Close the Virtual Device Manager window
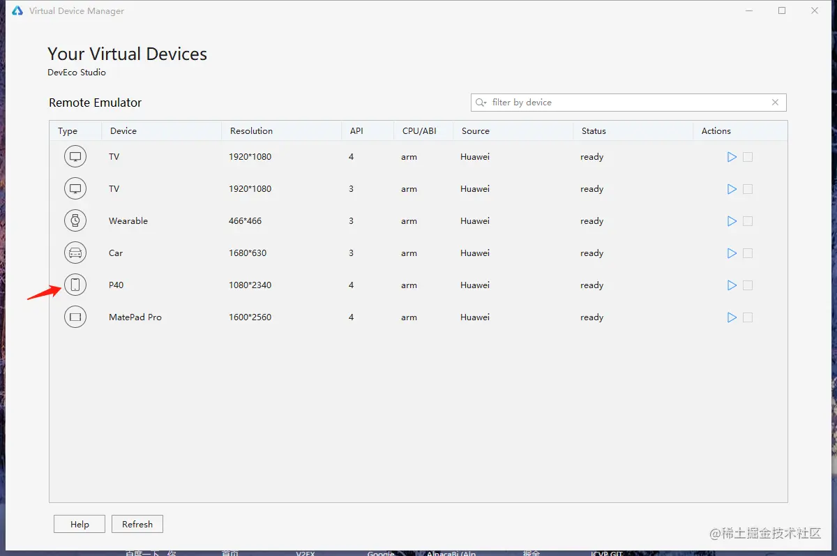 (x=815, y=11)
